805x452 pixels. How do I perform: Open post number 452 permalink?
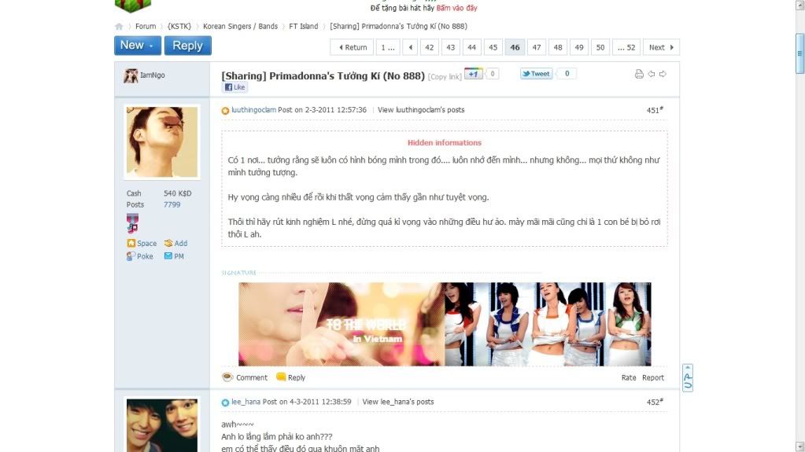point(655,402)
